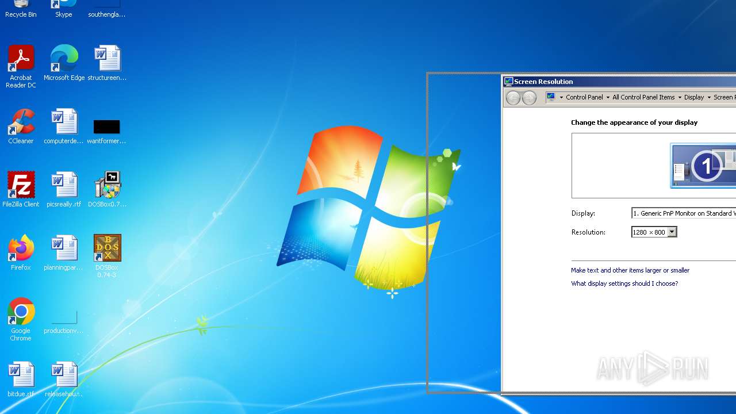Image resolution: width=736 pixels, height=414 pixels.
Task: Open planningpar... Word document
Action: [x=64, y=252]
